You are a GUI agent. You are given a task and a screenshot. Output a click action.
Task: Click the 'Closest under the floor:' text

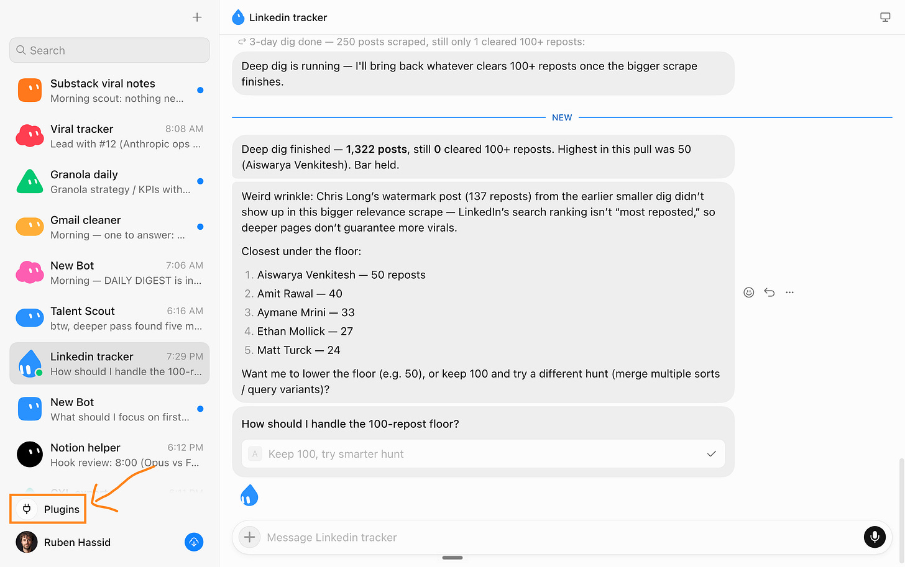301,252
